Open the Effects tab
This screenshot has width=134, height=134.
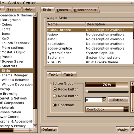(x=63, y=10)
